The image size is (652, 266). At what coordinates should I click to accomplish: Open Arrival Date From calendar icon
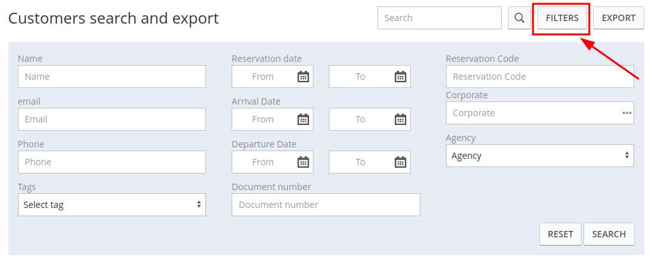(x=303, y=119)
